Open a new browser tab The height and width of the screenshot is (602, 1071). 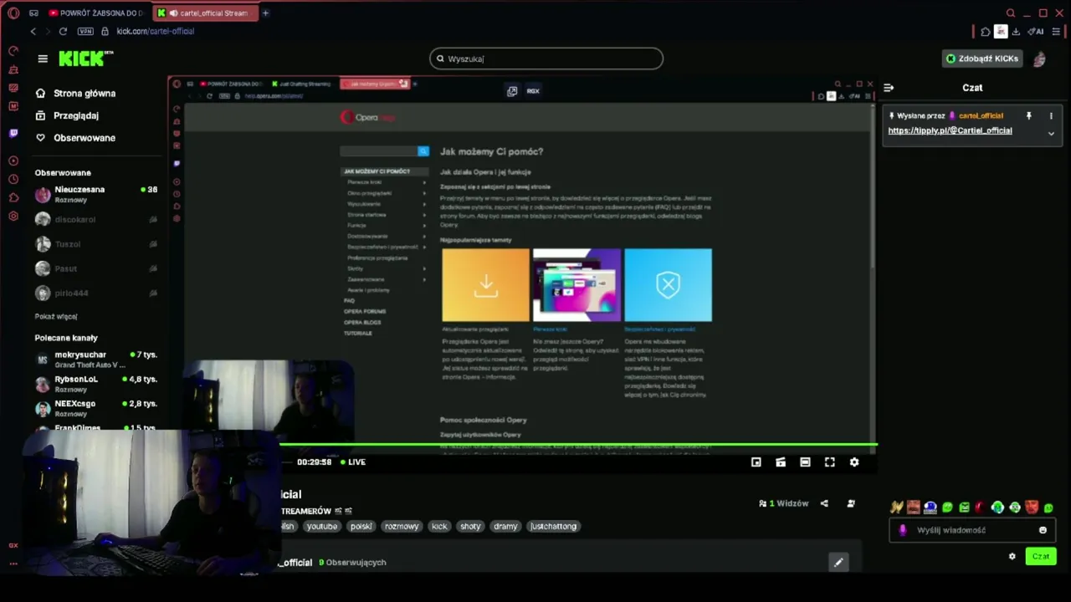click(x=266, y=13)
